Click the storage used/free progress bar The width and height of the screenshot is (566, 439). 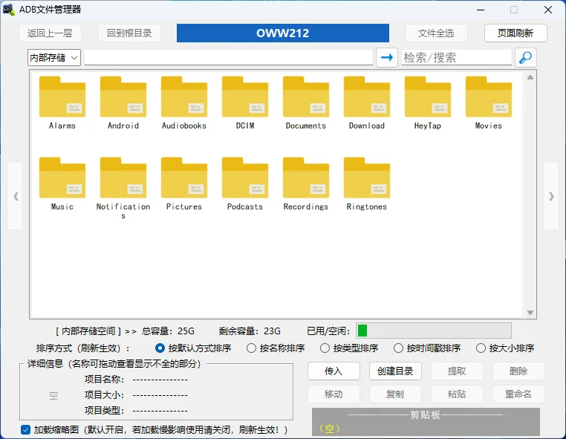click(434, 331)
